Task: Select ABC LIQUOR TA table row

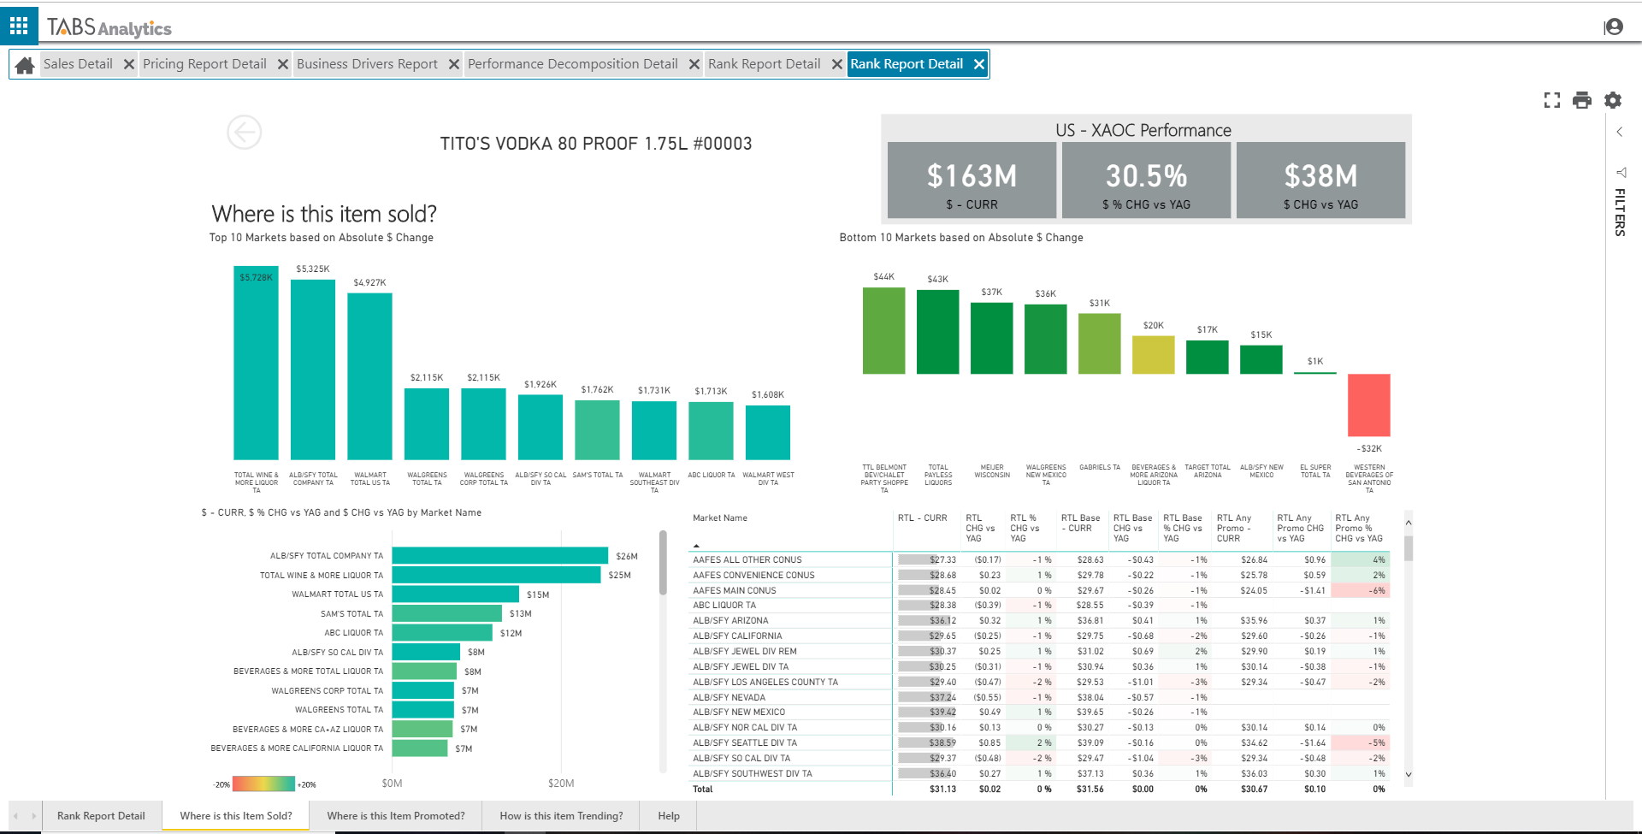Action: pos(1039,606)
